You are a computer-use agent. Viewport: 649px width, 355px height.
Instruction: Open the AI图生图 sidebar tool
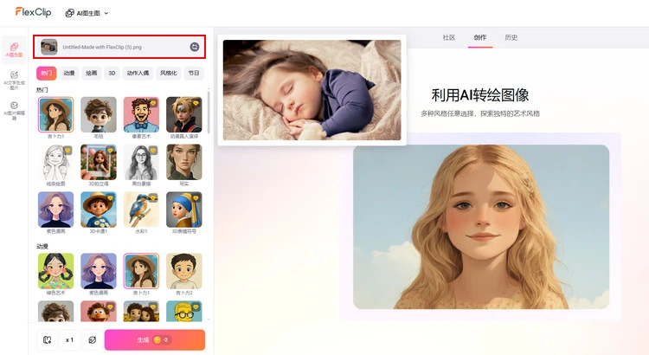tap(14, 48)
